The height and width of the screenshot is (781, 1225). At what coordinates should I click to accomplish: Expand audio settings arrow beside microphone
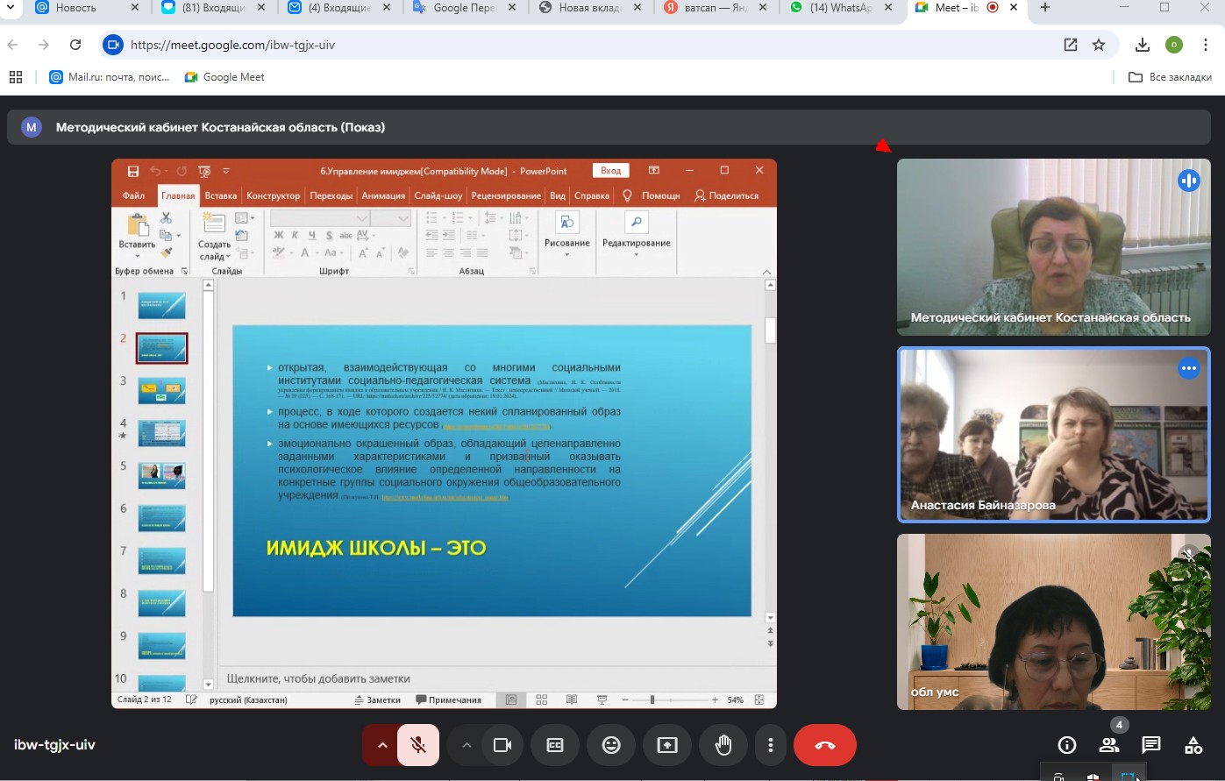[382, 745]
